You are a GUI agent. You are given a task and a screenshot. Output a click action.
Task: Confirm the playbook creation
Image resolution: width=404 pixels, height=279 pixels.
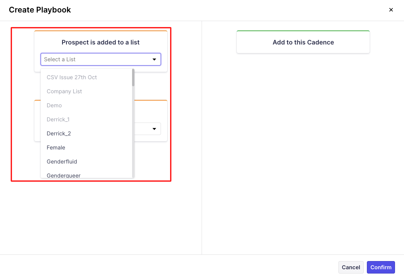(381, 267)
